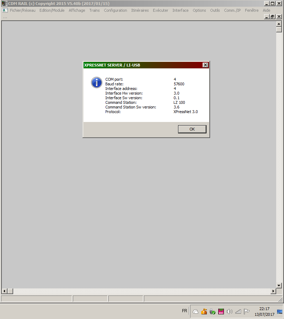Viewport: 284px width, 319px height.
Task: Click the Interface Hw version value 3.0
Action: click(176, 93)
